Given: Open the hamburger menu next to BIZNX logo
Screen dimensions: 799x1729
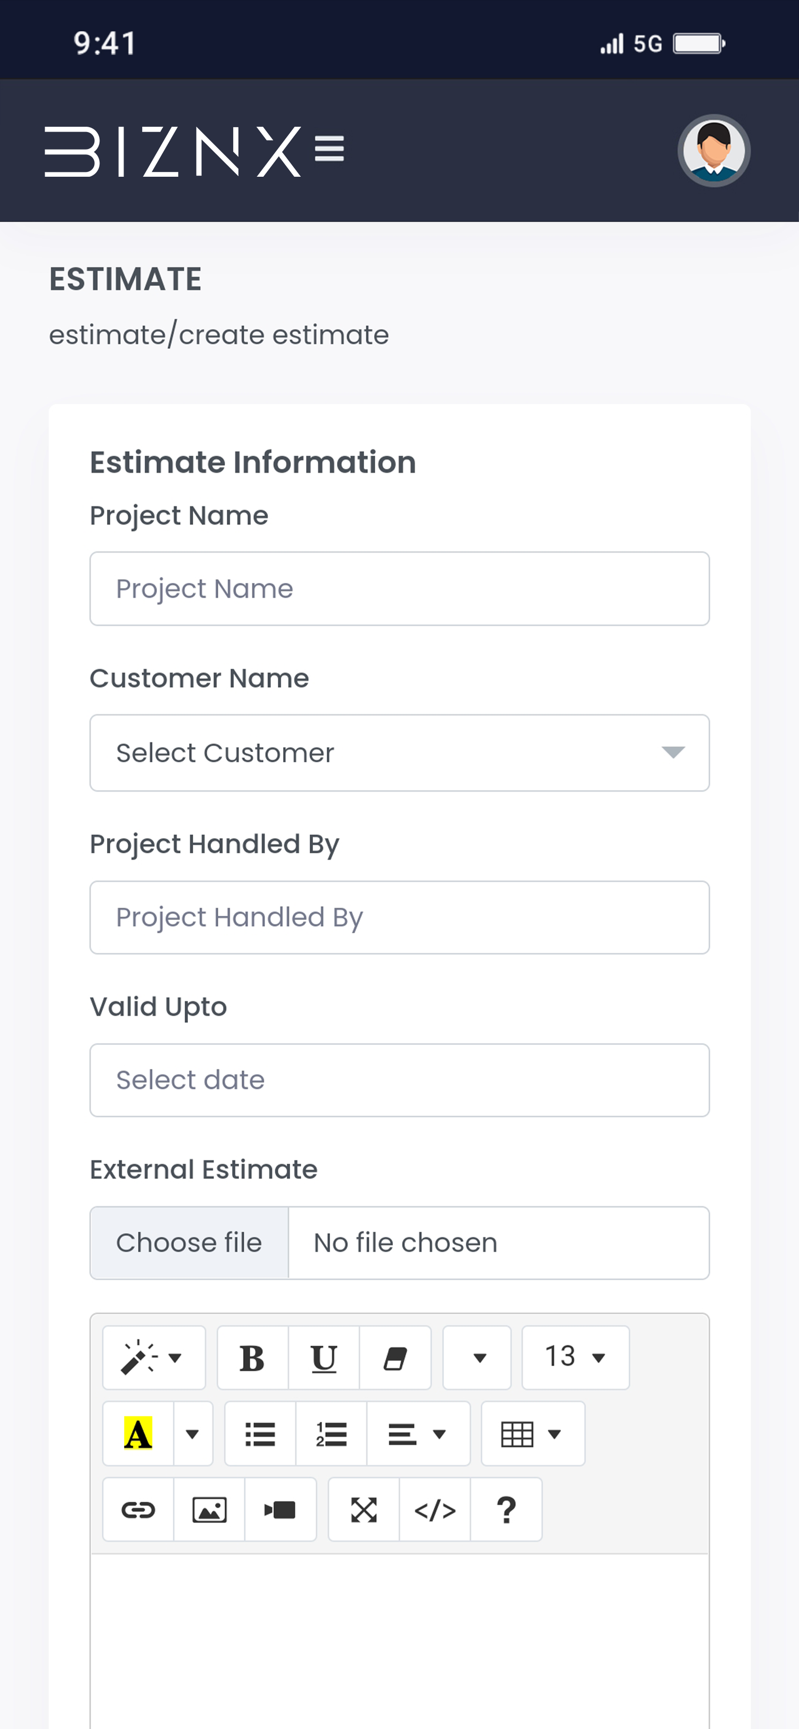Looking at the screenshot, I should tap(329, 149).
